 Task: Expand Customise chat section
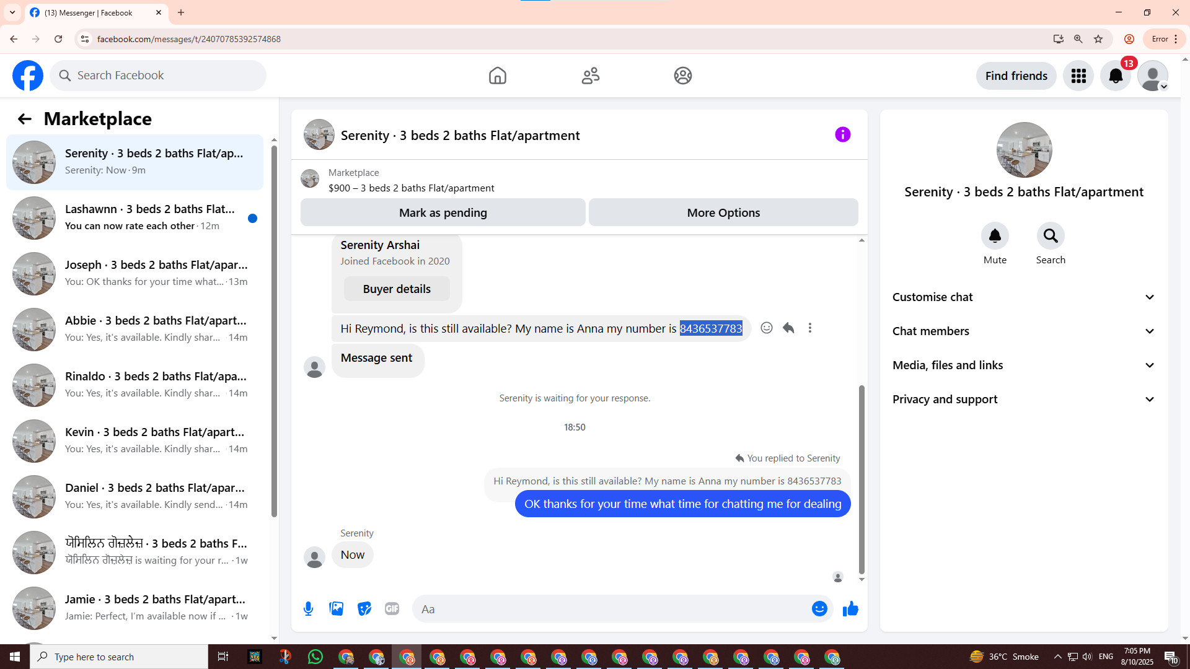click(x=1024, y=297)
